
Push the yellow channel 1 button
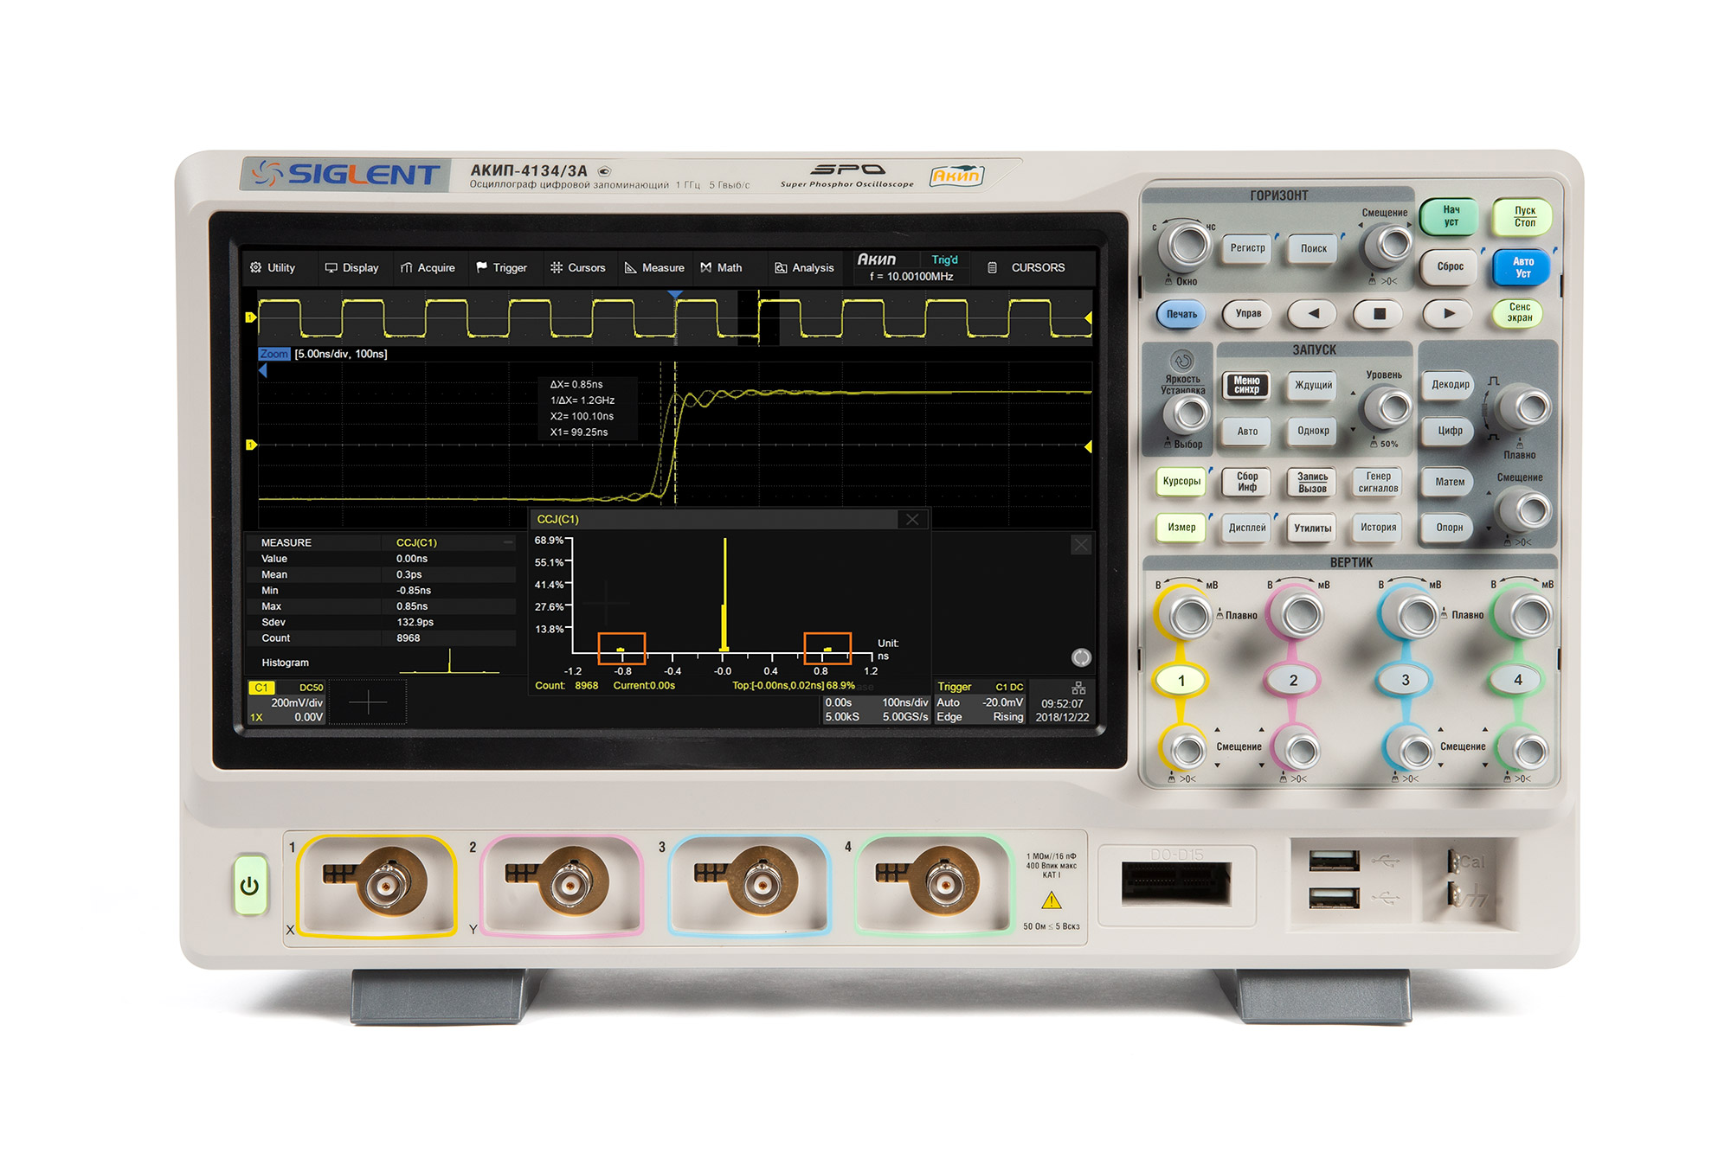tap(1181, 681)
